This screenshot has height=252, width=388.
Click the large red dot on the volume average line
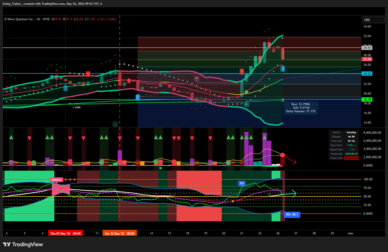click(x=282, y=155)
